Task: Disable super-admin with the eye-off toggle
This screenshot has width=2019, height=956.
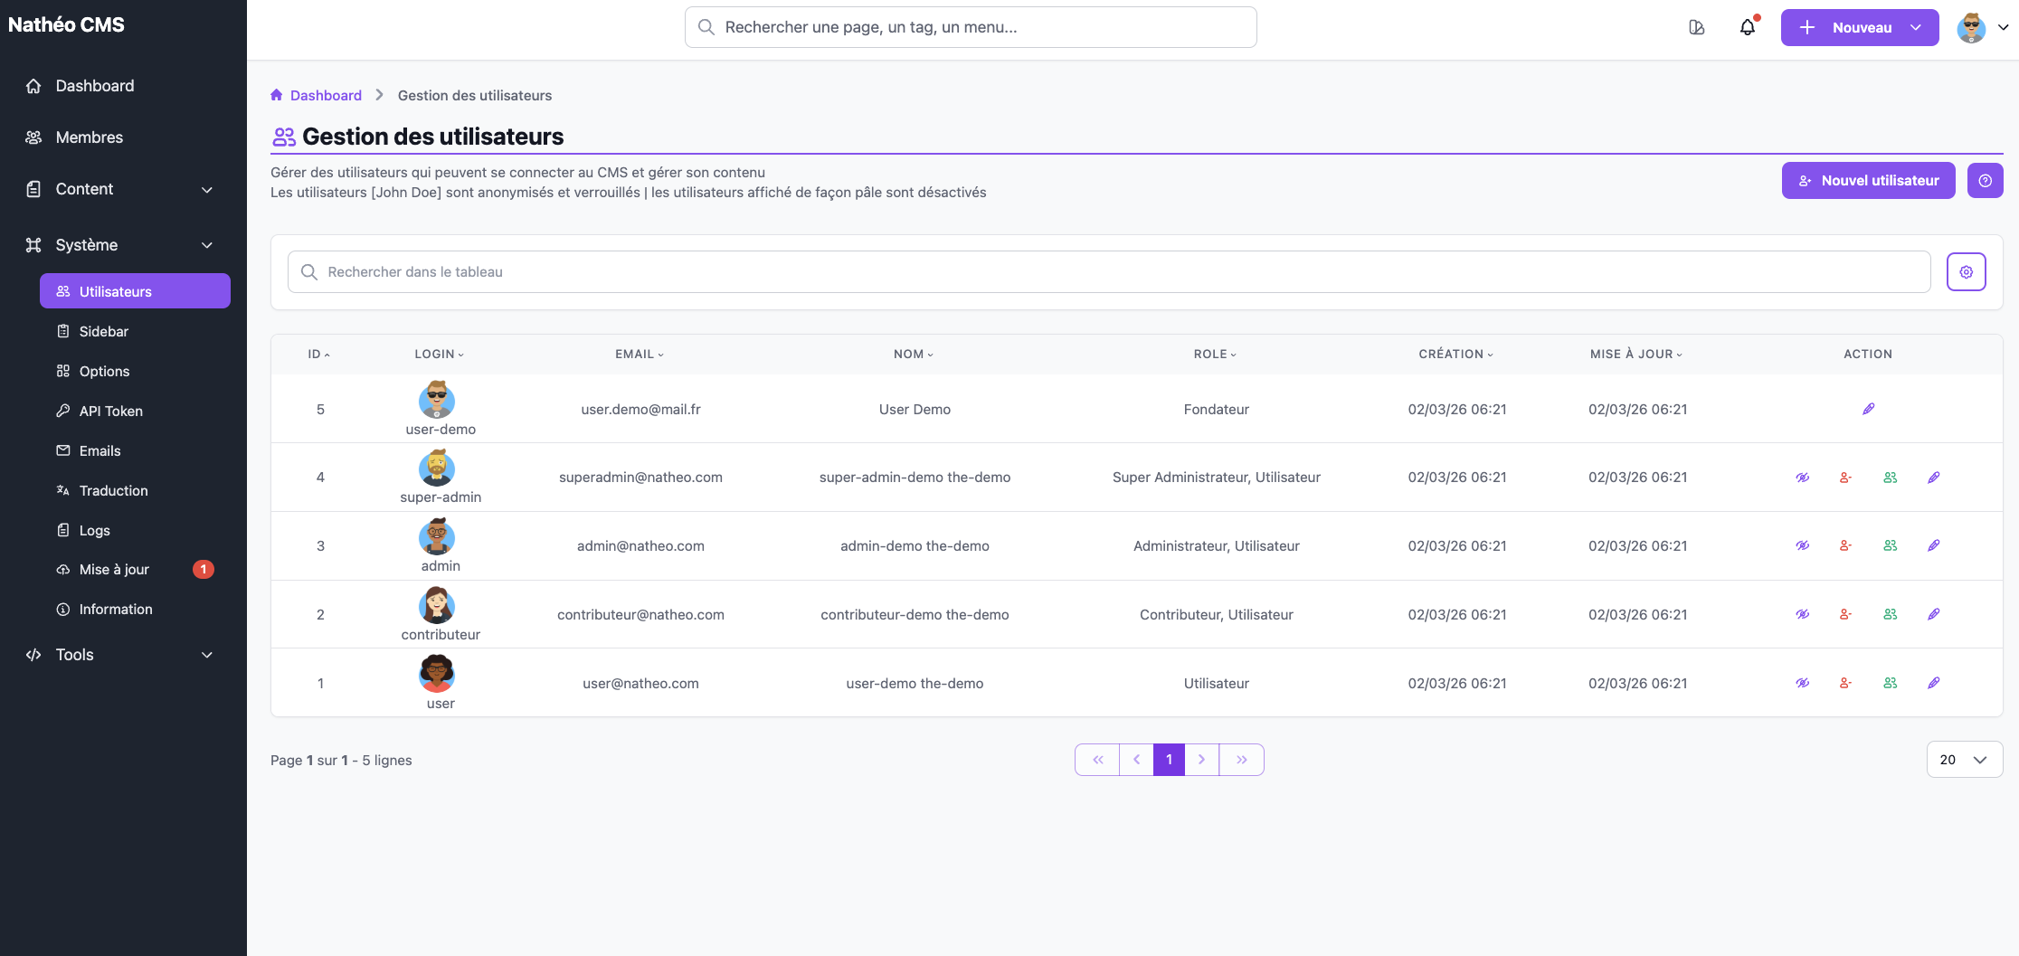Action: point(1802,477)
